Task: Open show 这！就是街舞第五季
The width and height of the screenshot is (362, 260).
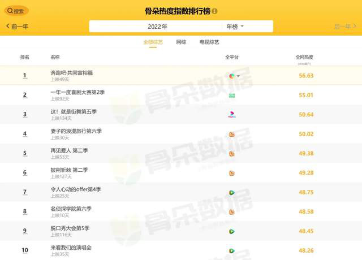Action: (x=74, y=112)
